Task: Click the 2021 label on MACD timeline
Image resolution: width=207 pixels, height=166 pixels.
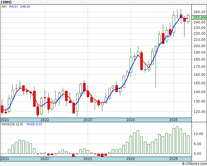Action: pyautogui.click(x=5, y=159)
